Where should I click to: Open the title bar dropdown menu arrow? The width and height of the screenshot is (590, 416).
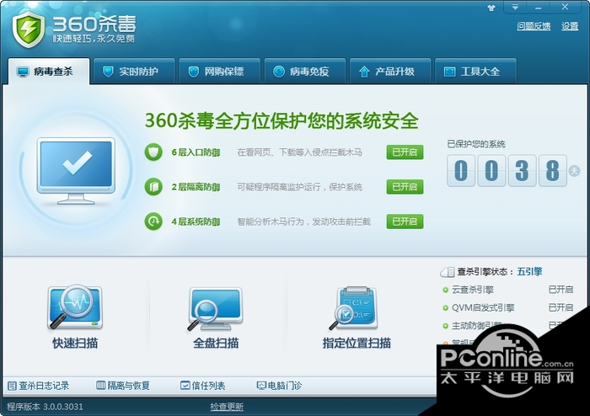pos(515,7)
